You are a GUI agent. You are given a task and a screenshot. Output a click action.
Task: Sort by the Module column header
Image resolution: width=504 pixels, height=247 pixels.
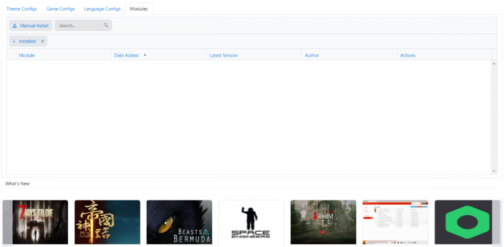[27, 55]
